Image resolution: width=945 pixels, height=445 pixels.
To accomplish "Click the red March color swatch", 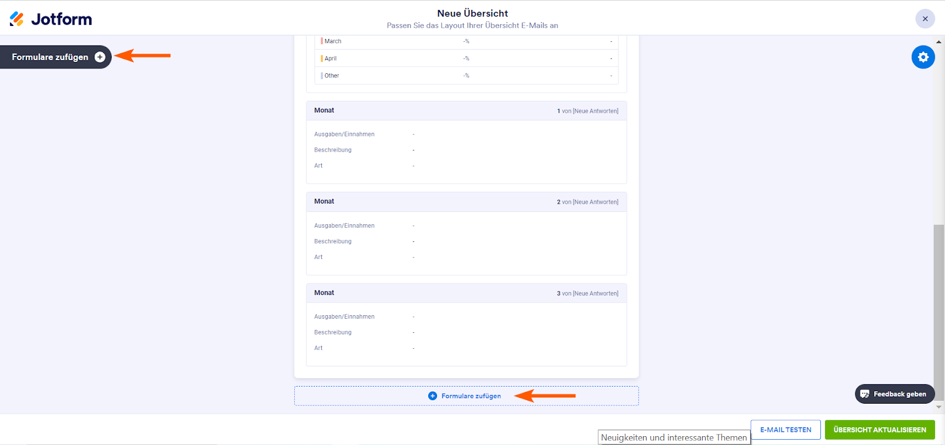I will point(322,41).
